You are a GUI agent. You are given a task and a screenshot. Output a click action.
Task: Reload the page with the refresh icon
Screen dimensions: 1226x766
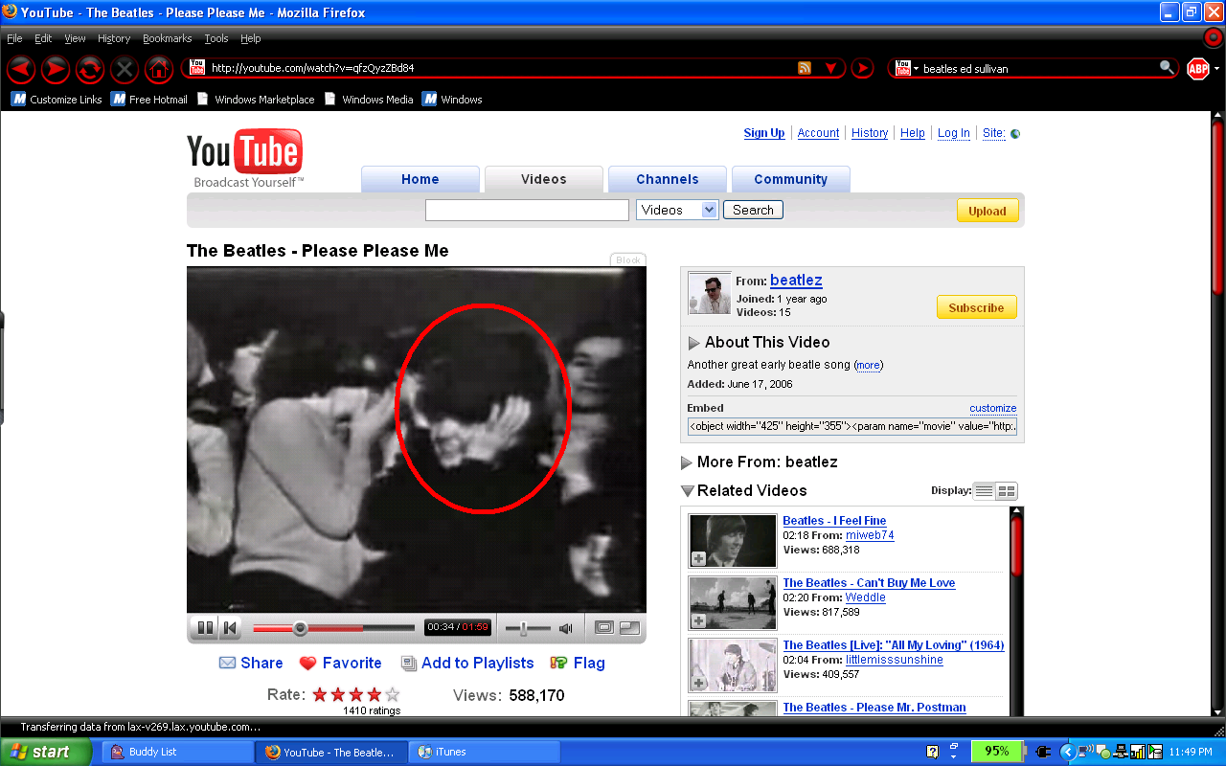click(90, 69)
